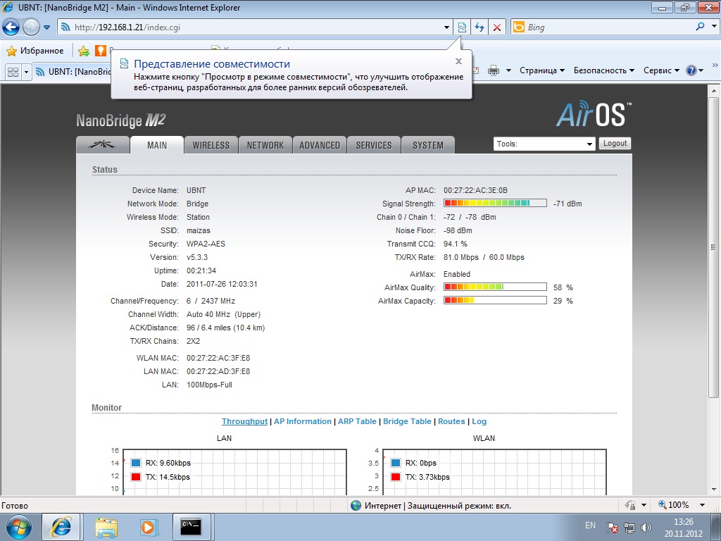This screenshot has width=721, height=541.
Task: Open the tab list dropdown arrow
Action: 26,72
